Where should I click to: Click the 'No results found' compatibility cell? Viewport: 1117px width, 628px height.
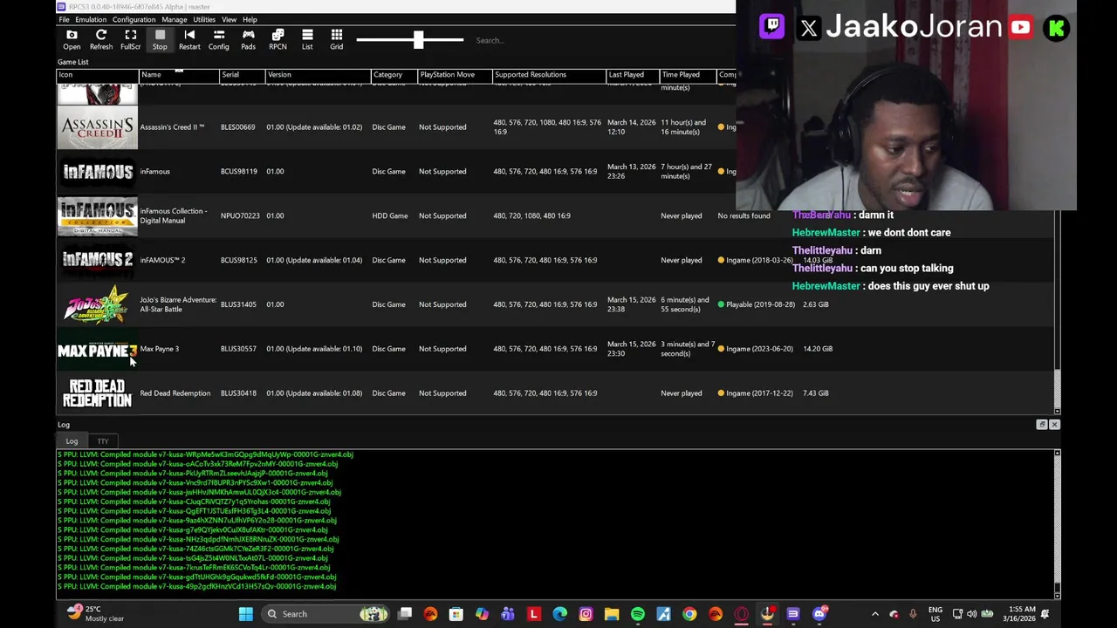(x=744, y=215)
